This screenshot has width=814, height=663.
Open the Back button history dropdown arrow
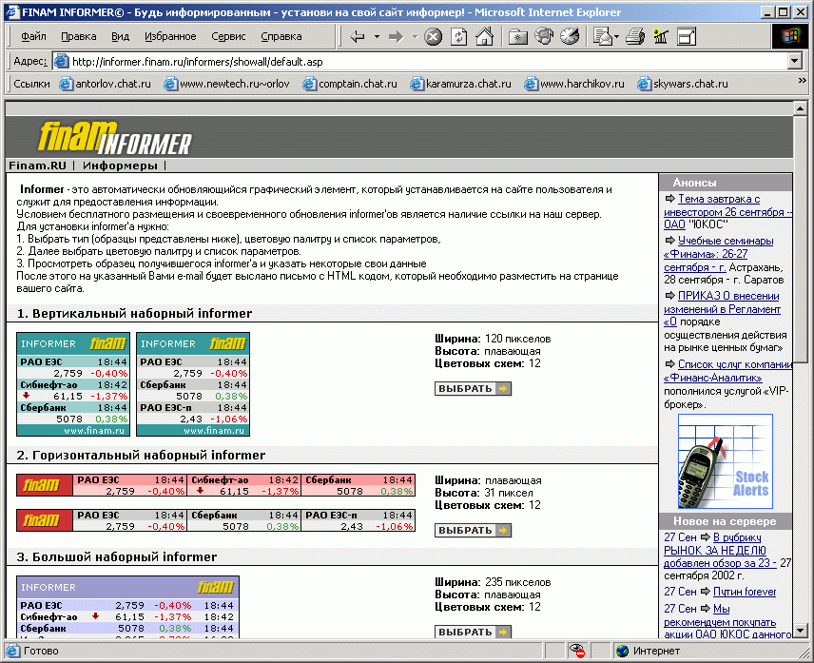click(x=377, y=37)
